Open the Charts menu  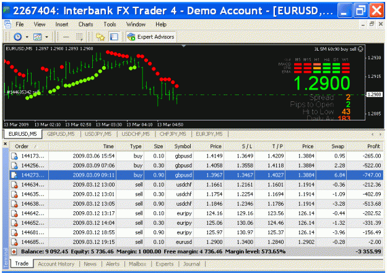pyautogui.click(x=85, y=24)
